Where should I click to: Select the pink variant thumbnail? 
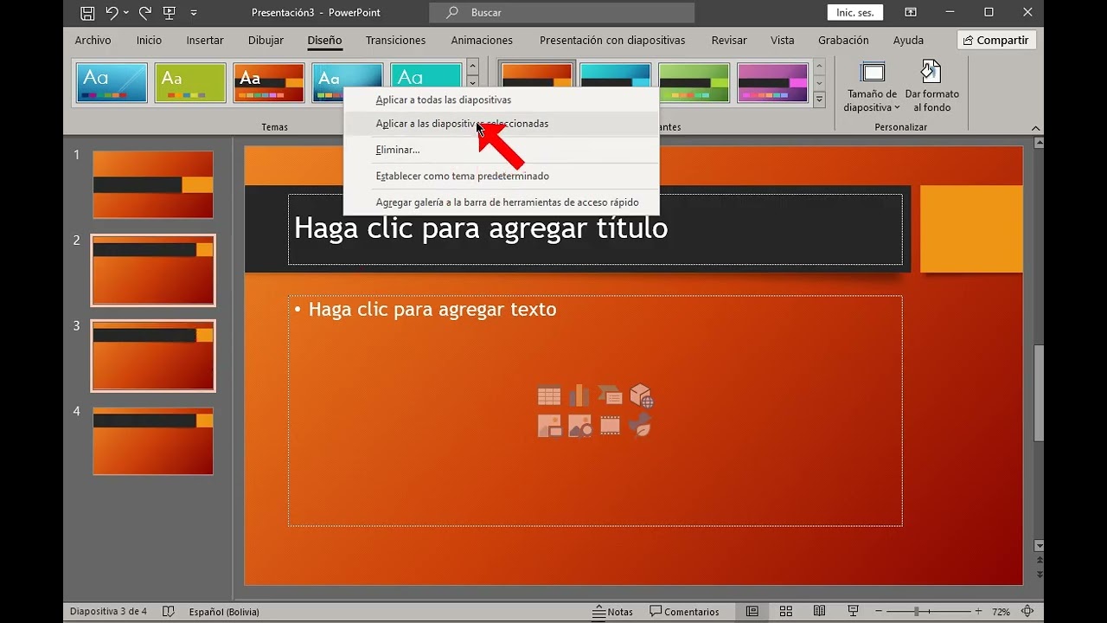[772, 83]
